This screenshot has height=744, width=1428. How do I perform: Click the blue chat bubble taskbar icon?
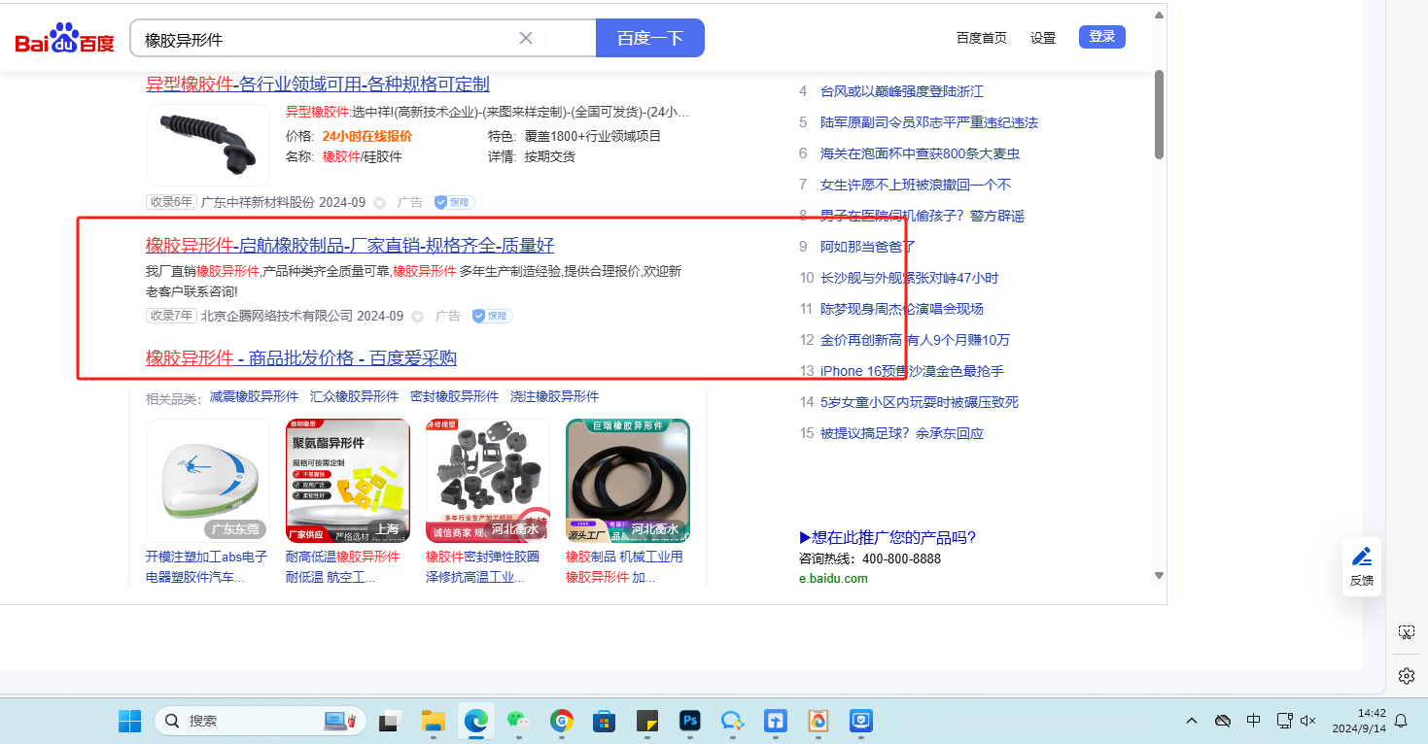[732, 721]
